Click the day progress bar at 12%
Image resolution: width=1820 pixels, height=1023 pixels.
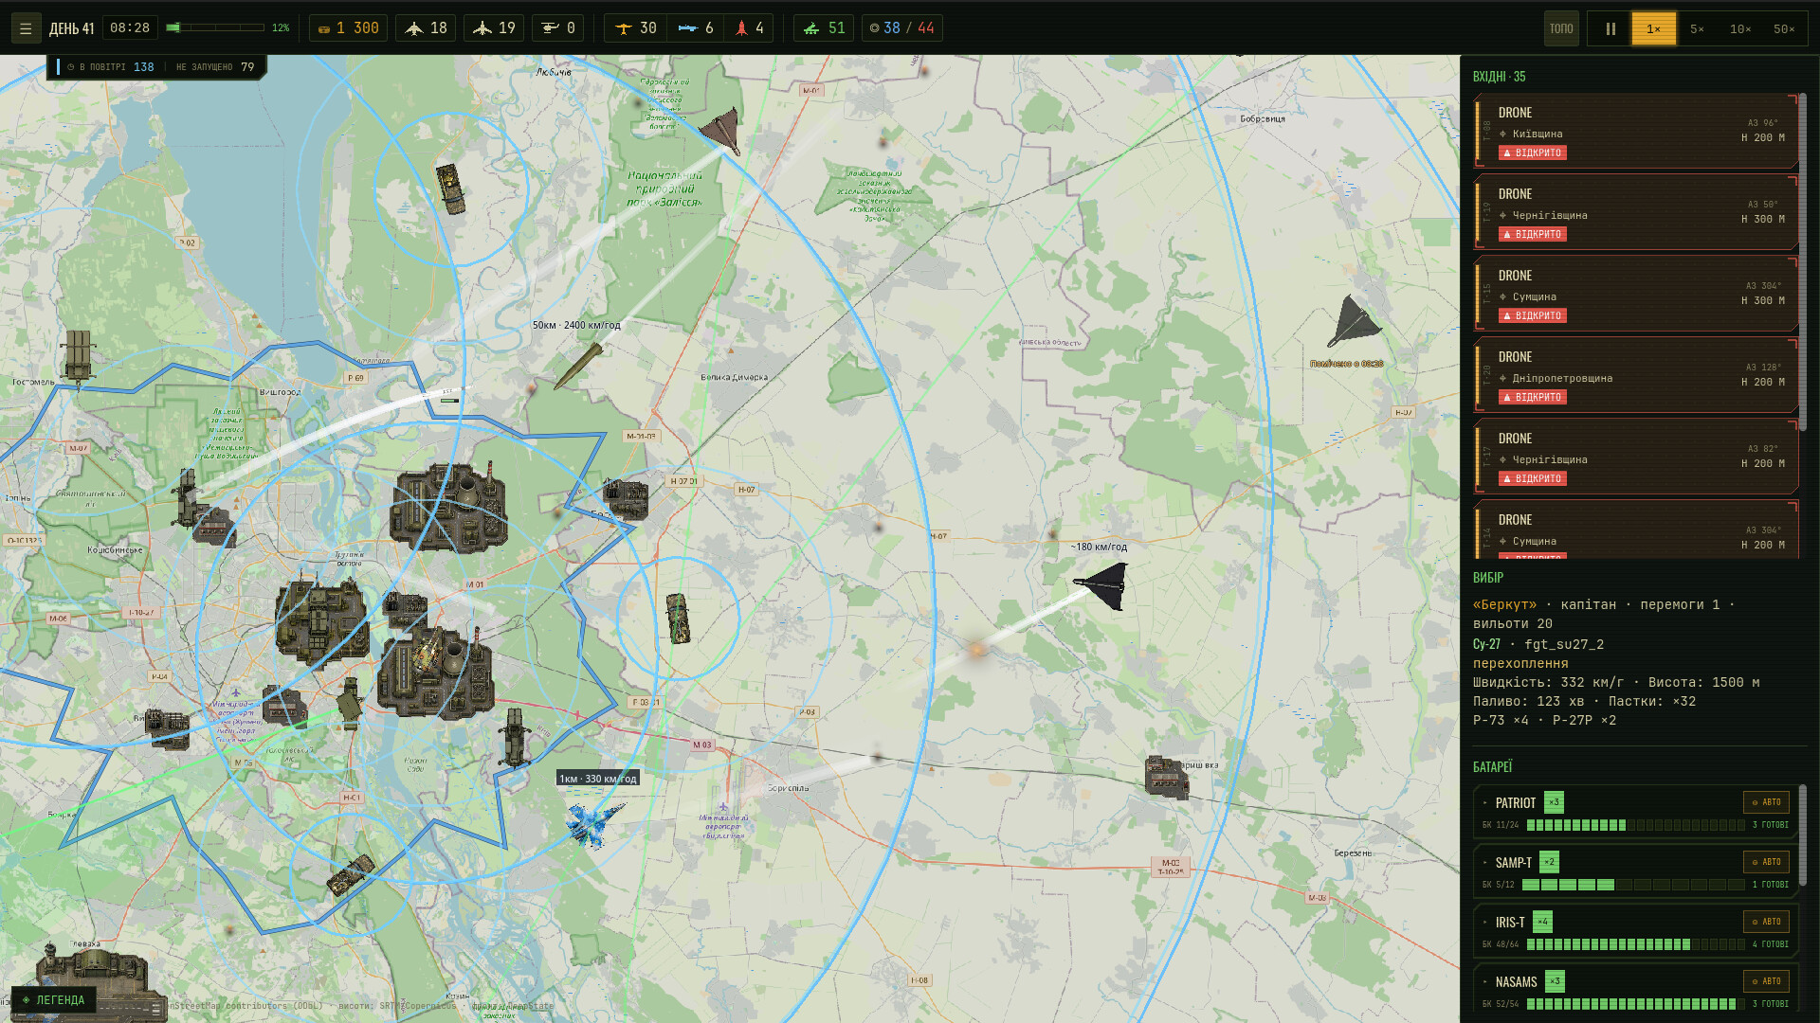[x=215, y=27]
